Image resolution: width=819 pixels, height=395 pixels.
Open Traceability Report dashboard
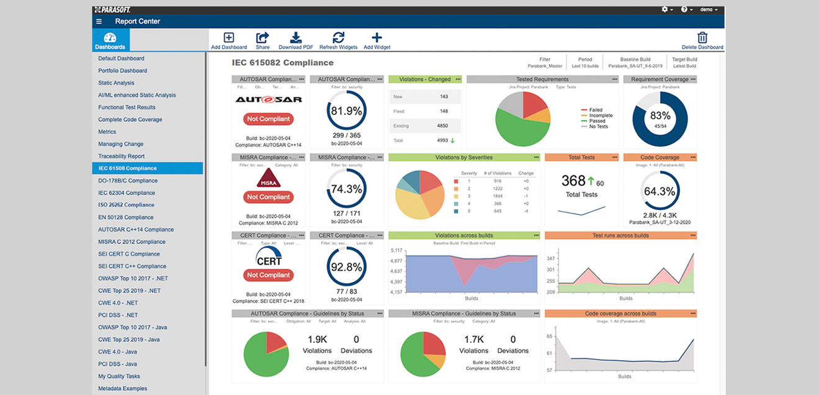point(121,156)
